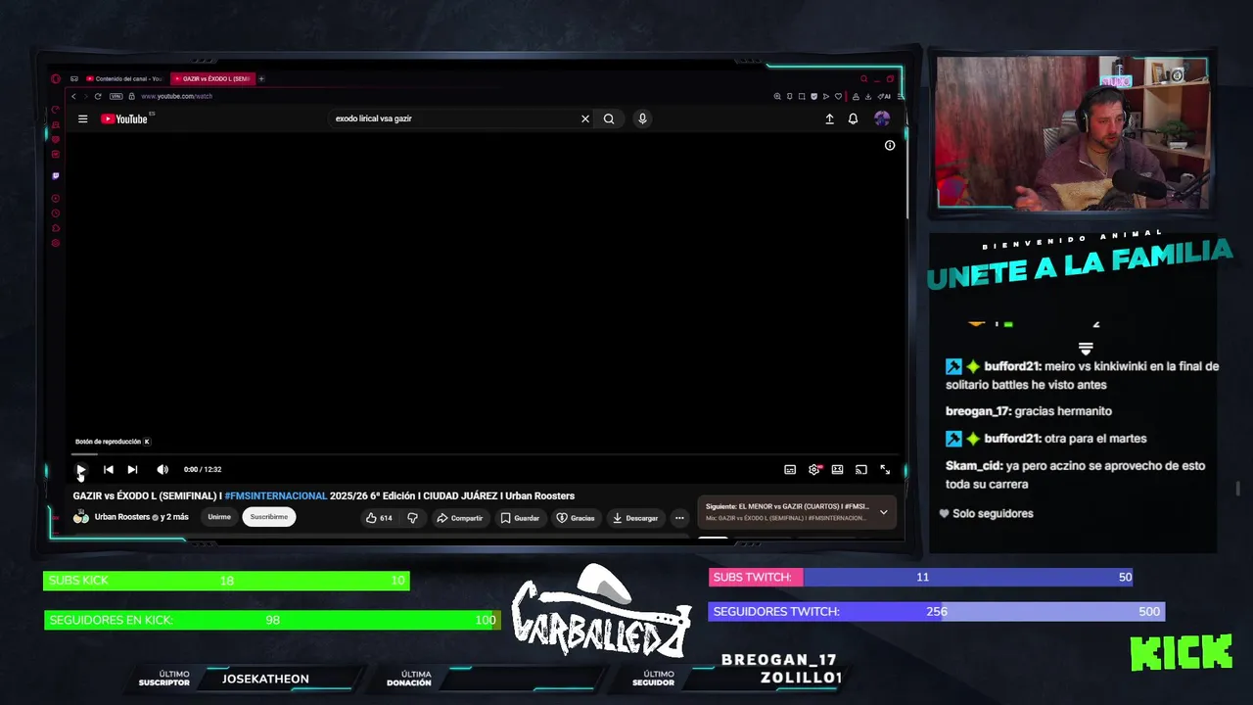Start voice search with microphone
The image size is (1253, 705).
[x=642, y=118]
